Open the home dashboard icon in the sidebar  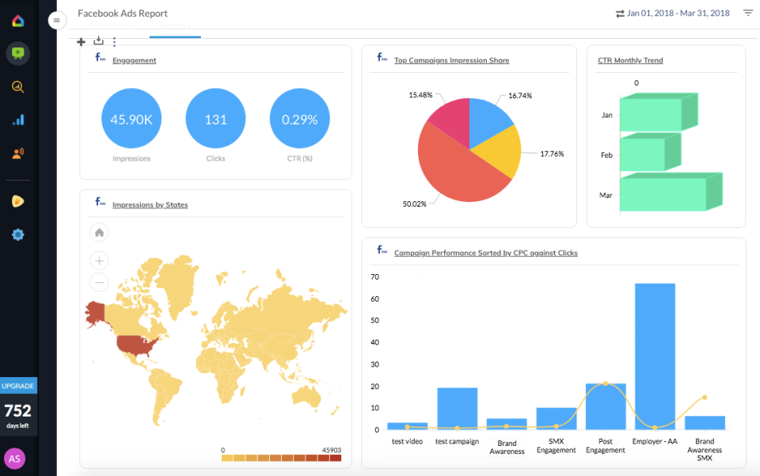pos(17,21)
